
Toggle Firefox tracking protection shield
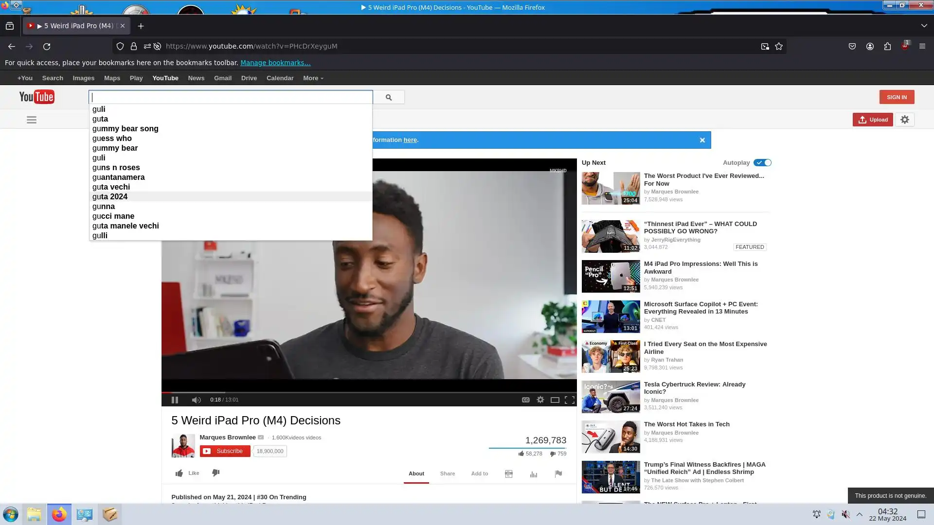(120, 46)
